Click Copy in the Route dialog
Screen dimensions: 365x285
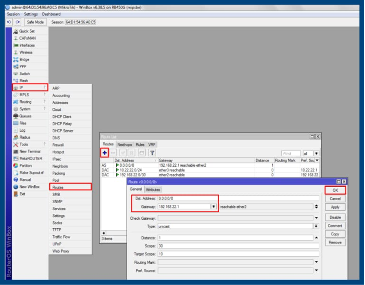tap(335, 234)
